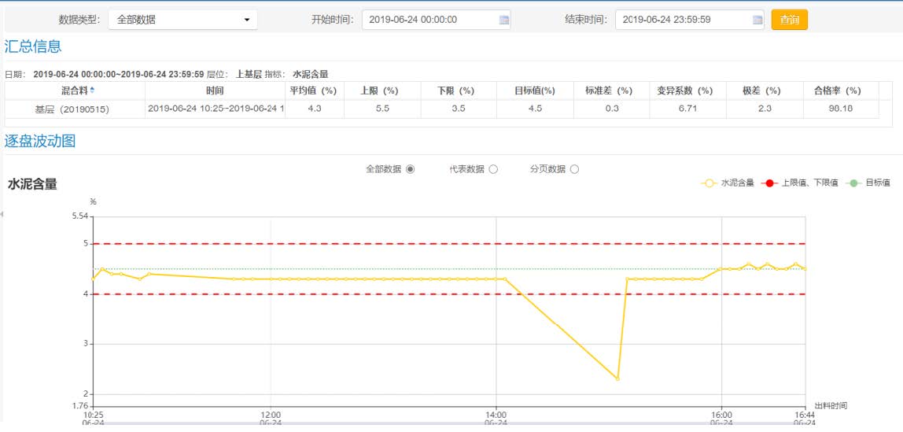This screenshot has width=903, height=432.
Task: Click the orange 查询 button
Action: (790, 20)
